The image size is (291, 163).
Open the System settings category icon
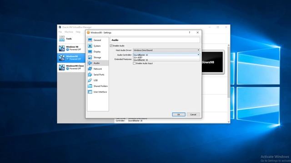pyautogui.click(x=90, y=46)
